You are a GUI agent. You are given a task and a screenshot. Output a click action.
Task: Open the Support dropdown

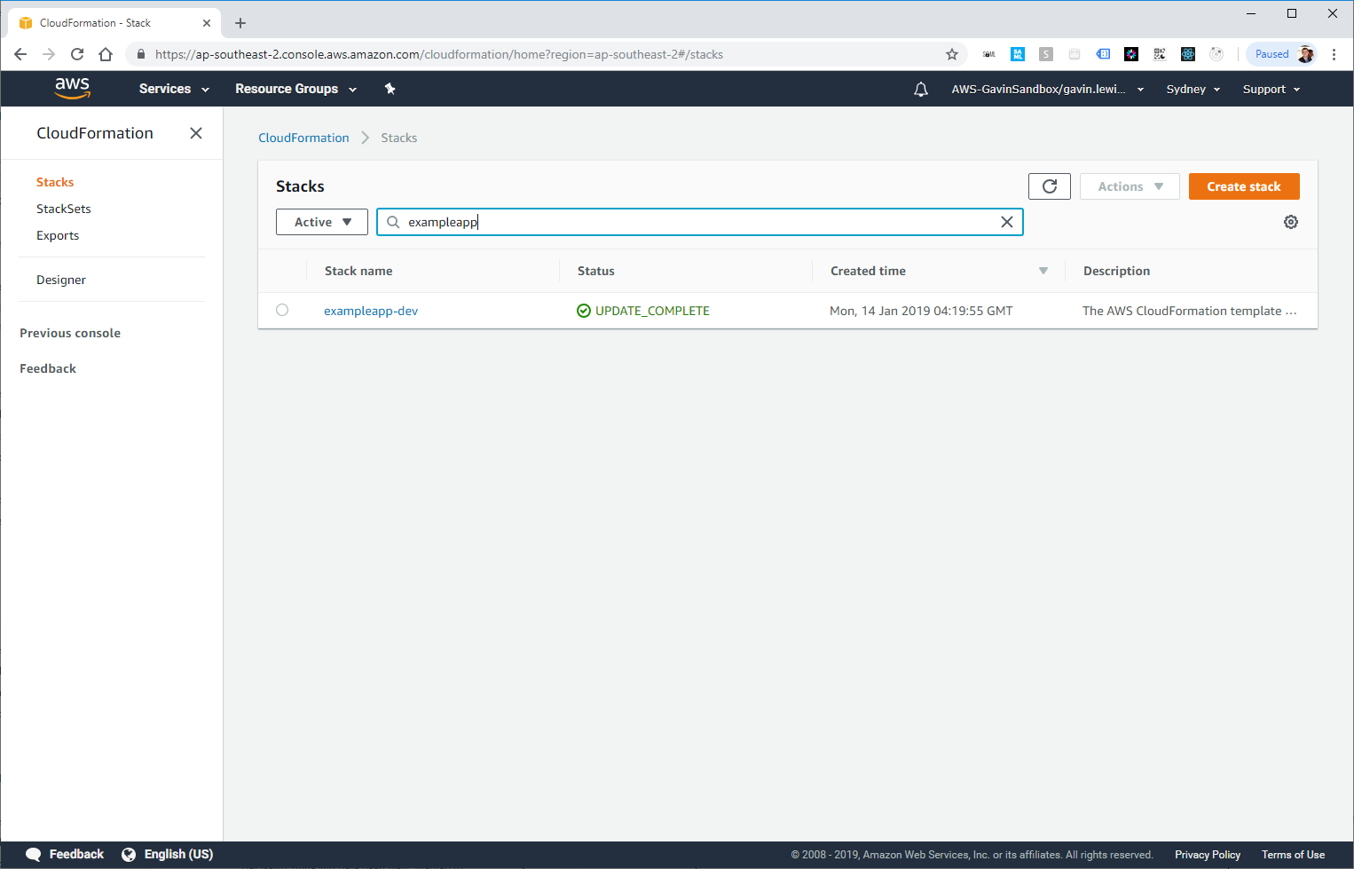click(1271, 89)
